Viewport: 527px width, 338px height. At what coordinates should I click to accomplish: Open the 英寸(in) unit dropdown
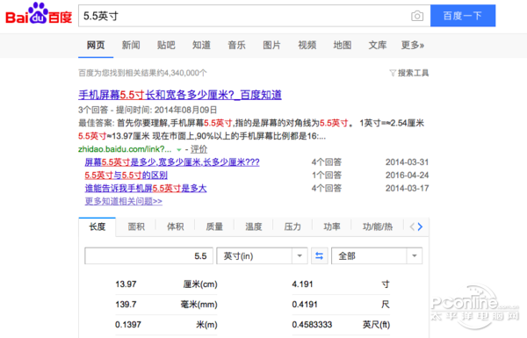point(262,256)
